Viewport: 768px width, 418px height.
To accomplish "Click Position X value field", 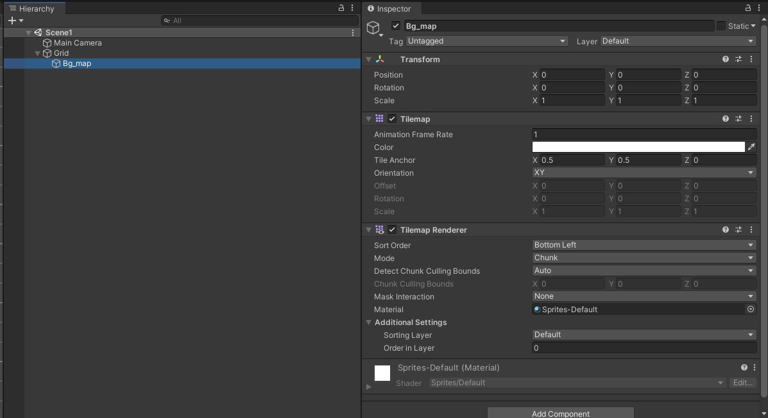I will [572, 75].
